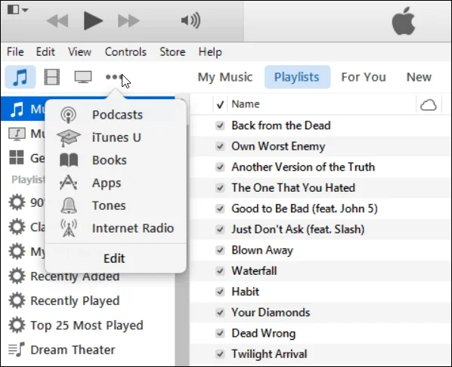Switch to Movies library filmstrip icon
This screenshot has height=367, width=452.
point(52,77)
